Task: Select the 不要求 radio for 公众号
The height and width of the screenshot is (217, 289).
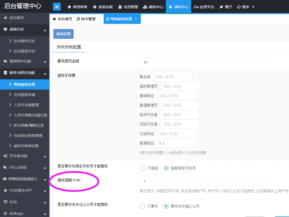Action: pos(143,206)
